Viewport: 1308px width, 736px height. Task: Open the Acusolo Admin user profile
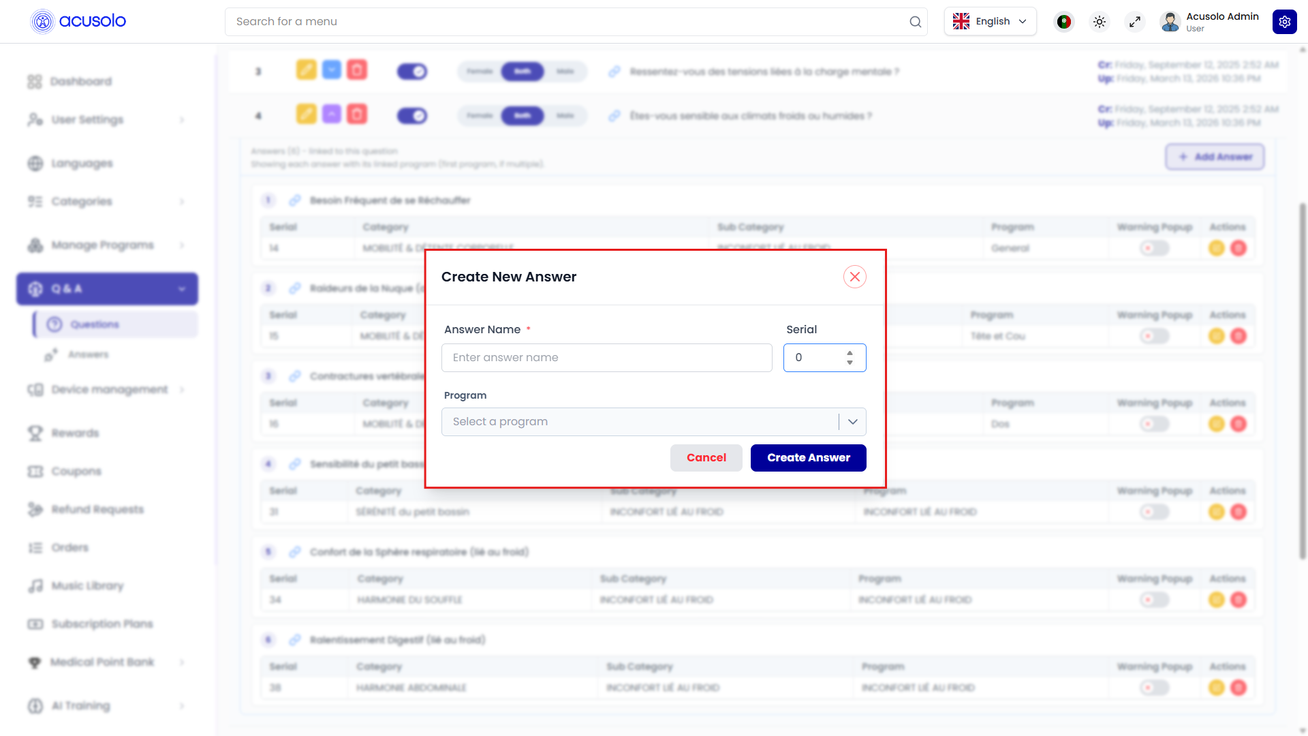[1209, 22]
